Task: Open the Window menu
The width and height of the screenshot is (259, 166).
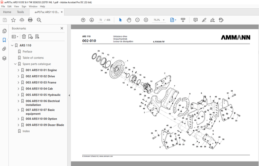Action: pyautogui.click(x=33, y=6)
